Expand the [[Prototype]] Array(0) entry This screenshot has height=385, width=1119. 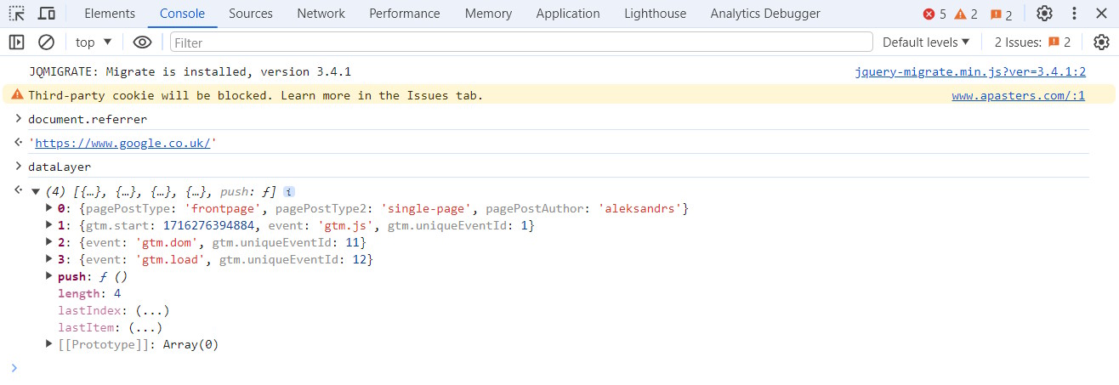pyautogui.click(x=49, y=344)
